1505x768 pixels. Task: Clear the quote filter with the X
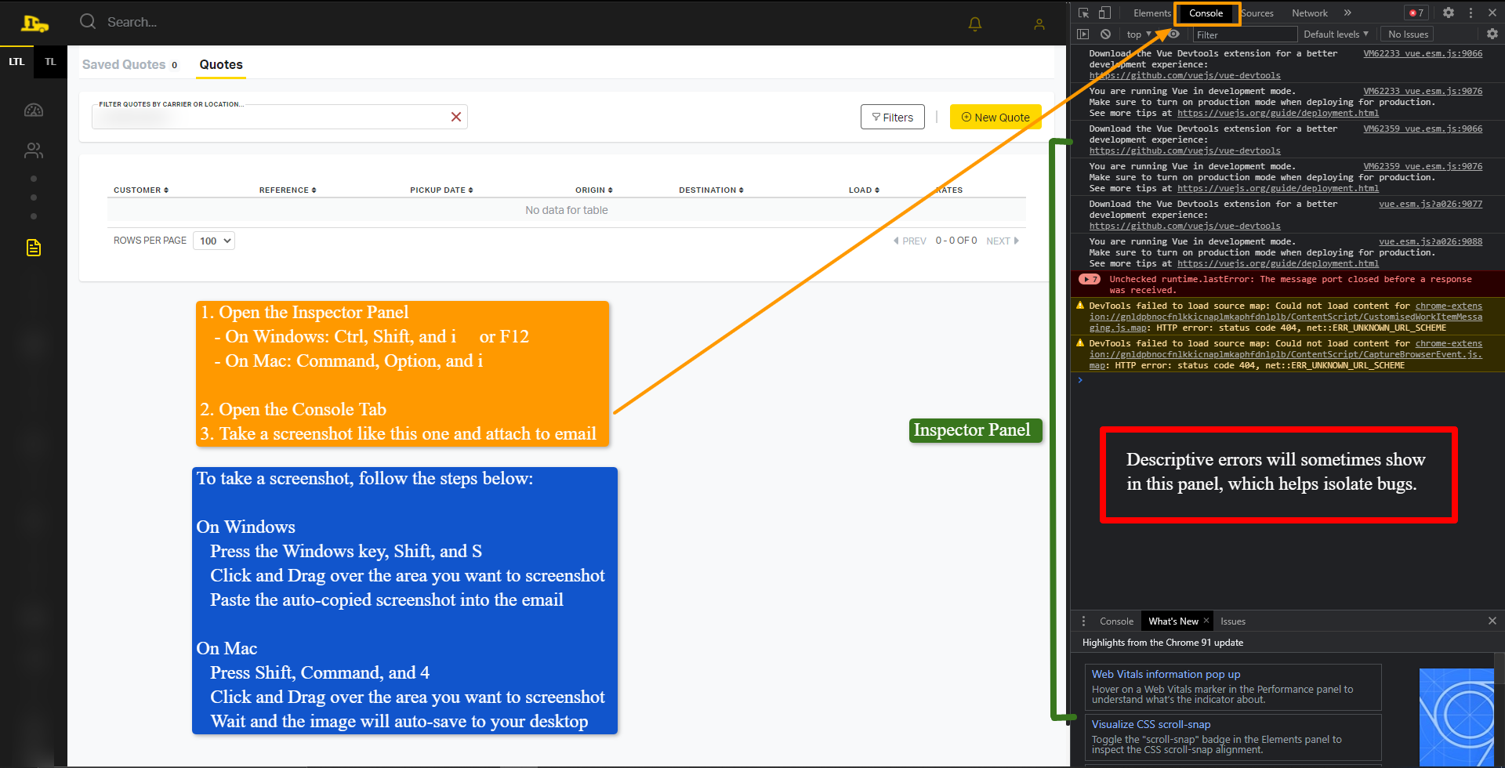[x=456, y=116]
